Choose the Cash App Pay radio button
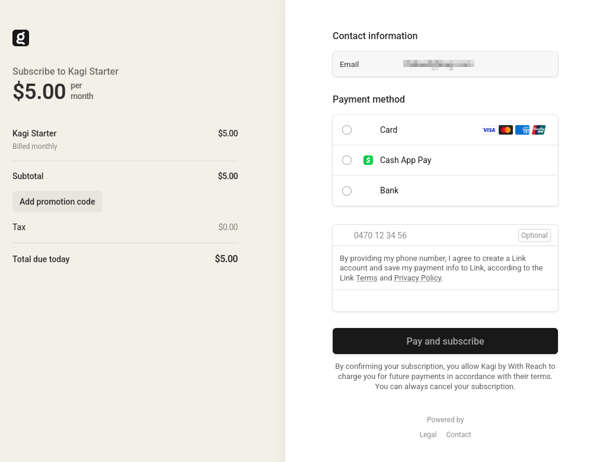Screen dimensions: 590x462 point(347,160)
